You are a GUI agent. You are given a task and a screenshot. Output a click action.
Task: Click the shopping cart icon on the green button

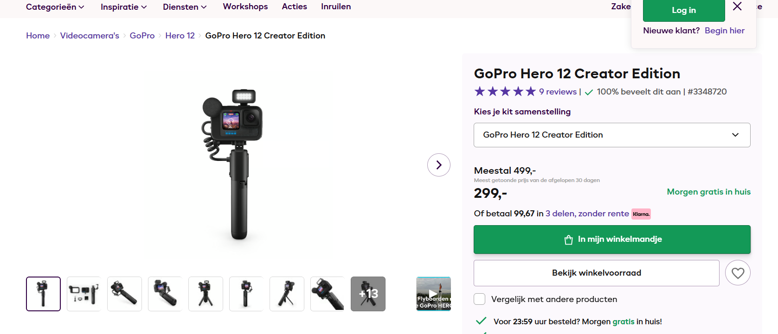tap(567, 239)
